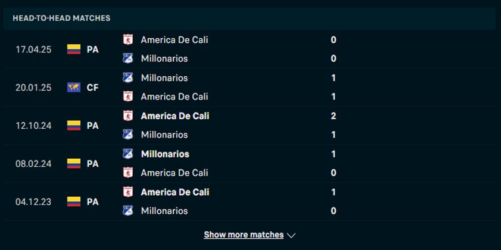Click Colombia flag icon beside 04.12.23
Viewport: 501px width, 250px height.
pos(74,202)
